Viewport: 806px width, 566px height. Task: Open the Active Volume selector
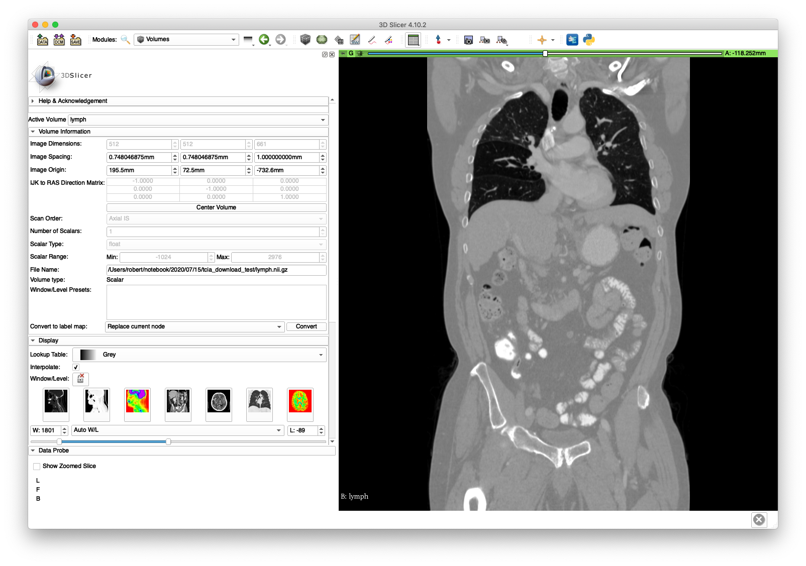pyautogui.click(x=198, y=120)
